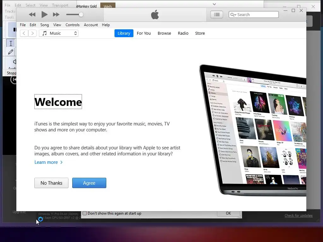Click the collapse chevron above the iTunes window
Viewport: 323px width, 242px height.
[x=214, y=4]
